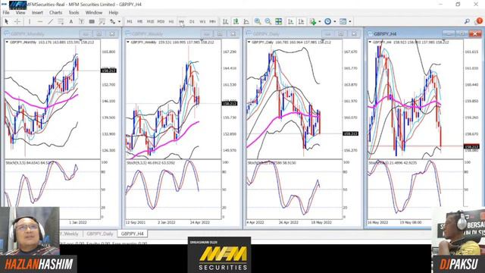This screenshot has height=273, width=485.
Task: Maximize the GBPJPY_Daily chart window
Action: pyautogui.click(x=341, y=33)
